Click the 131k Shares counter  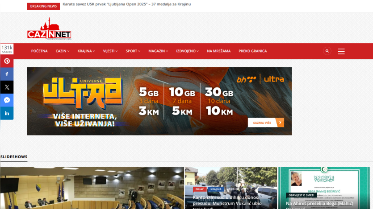click(7, 49)
